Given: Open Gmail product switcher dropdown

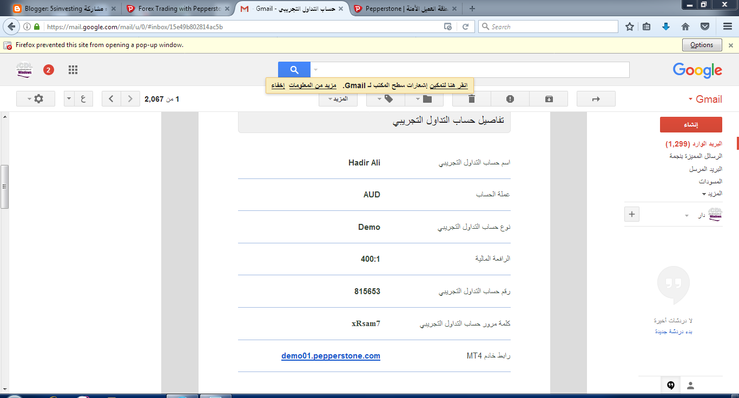Looking at the screenshot, I should click(705, 99).
